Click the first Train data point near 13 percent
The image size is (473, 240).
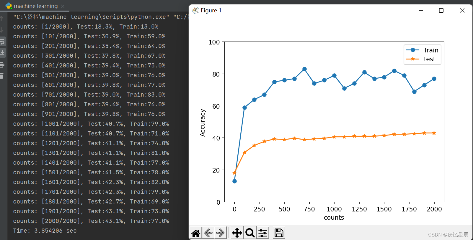click(x=234, y=181)
